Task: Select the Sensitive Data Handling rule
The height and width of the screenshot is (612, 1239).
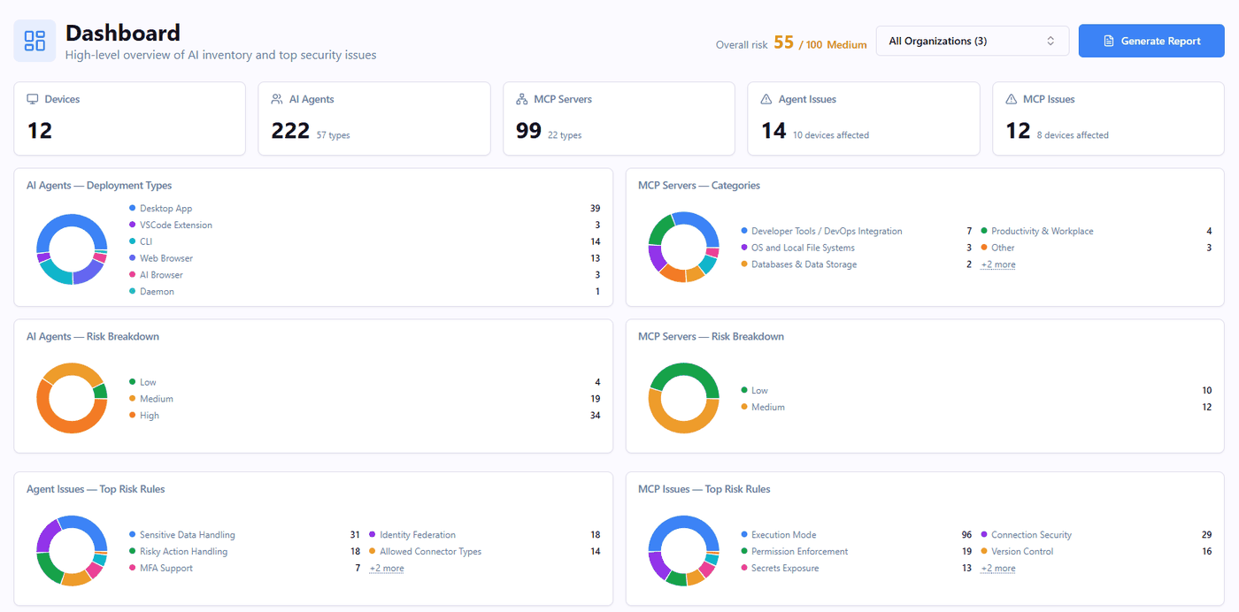Action: 245,535
